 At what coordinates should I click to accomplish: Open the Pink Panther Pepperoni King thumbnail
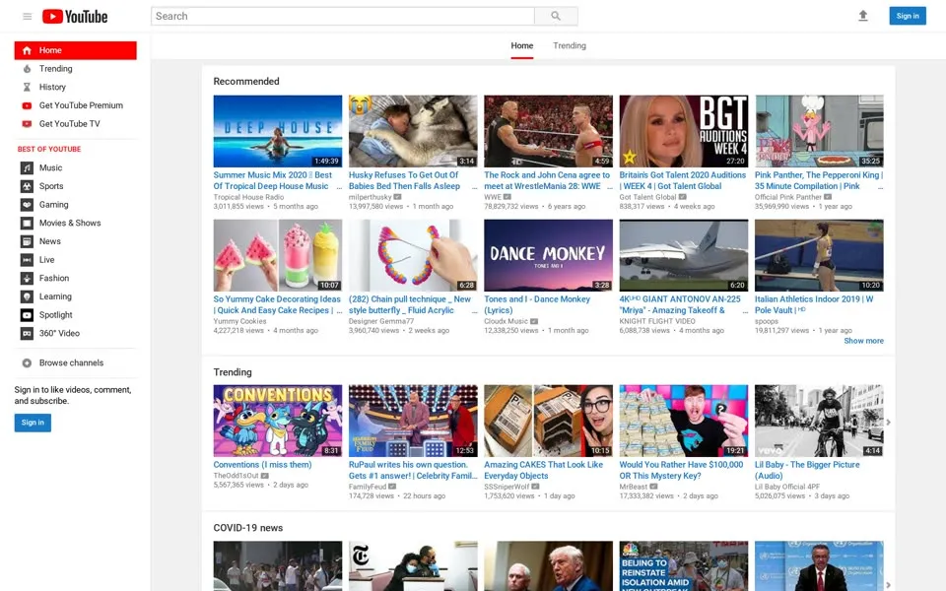pyautogui.click(x=819, y=131)
